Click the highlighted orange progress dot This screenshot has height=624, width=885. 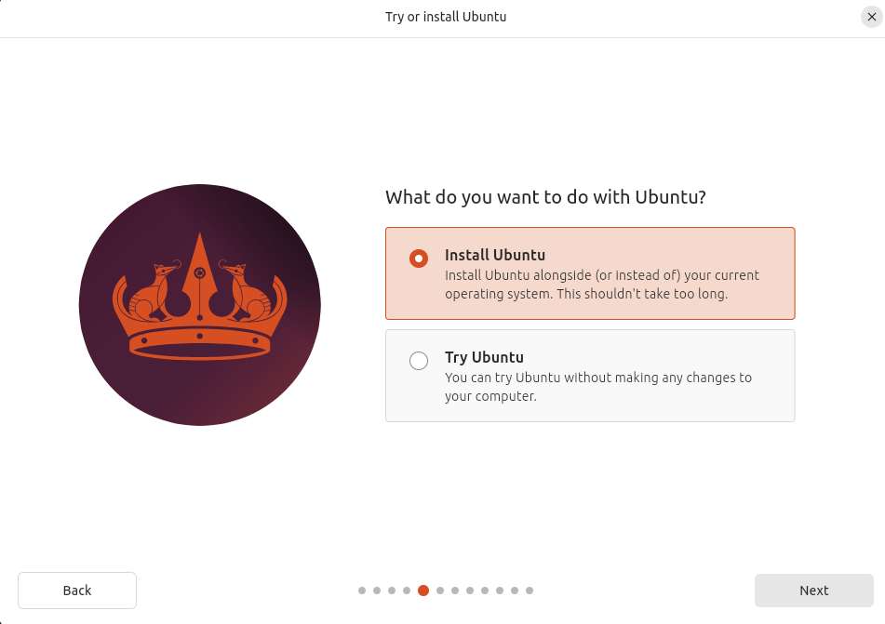tap(423, 591)
